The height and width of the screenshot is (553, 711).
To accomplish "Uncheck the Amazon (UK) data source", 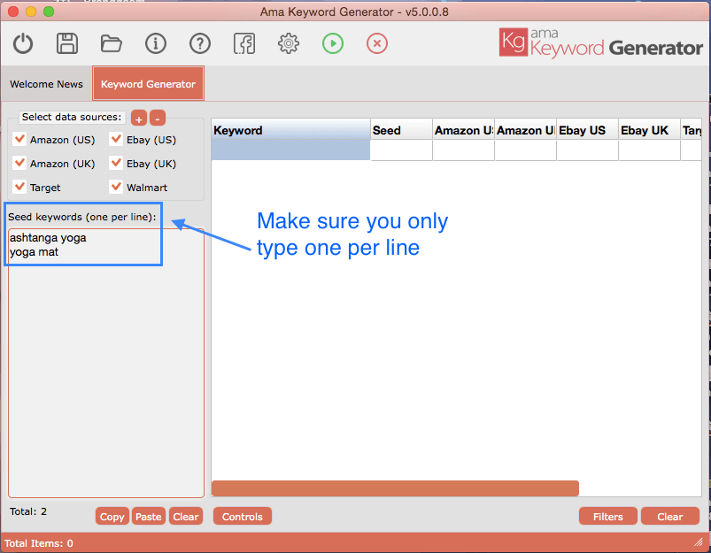I will tap(19, 163).
